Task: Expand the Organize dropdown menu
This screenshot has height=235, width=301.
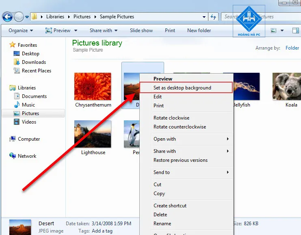Action: [x=21, y=30]
